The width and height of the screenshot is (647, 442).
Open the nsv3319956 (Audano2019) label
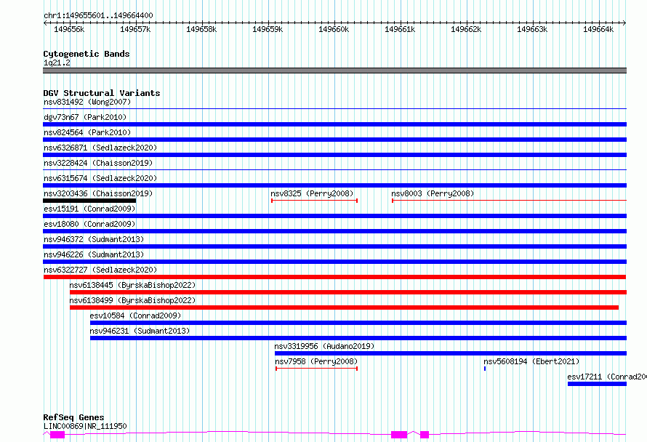pos(324,346)
